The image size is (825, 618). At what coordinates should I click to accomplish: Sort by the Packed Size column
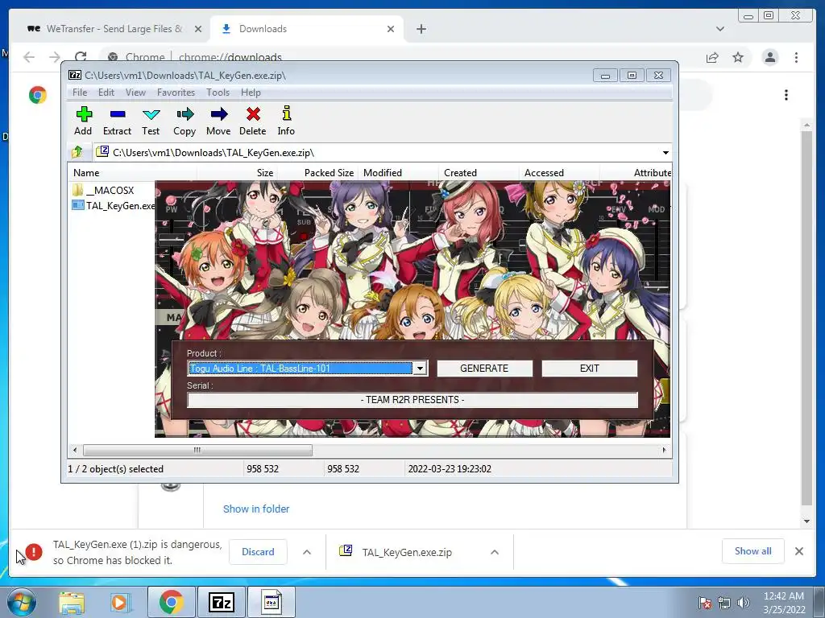317,173
